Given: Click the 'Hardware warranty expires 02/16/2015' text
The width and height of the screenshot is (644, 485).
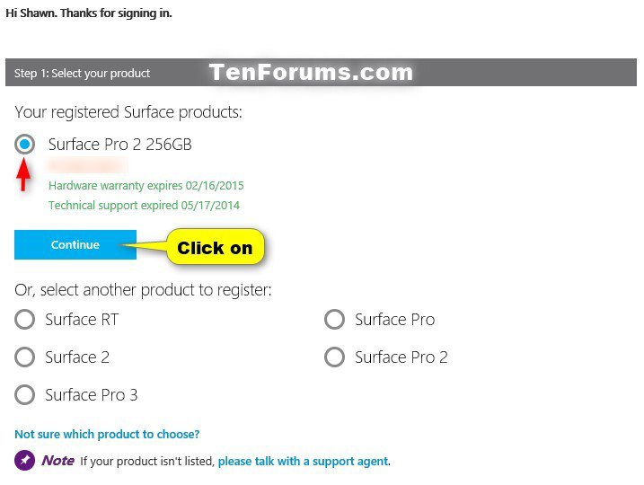Looking at the screenshot, I should tap(146, 186).
